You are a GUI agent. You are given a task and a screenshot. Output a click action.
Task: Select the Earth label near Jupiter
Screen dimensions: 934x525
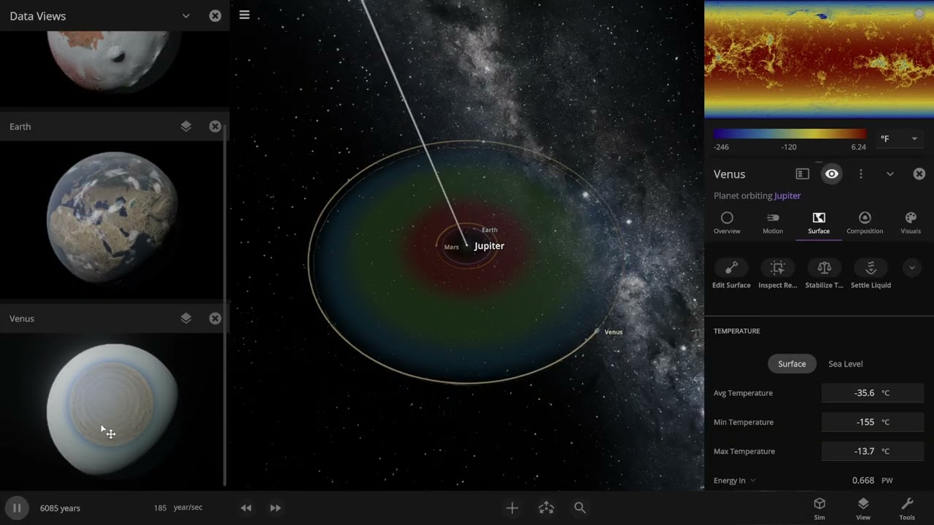tap(490, 230)
